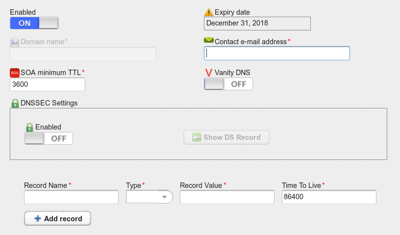Screen dimensions: 400x235
Task: Enable the DNSSEC OFF switch
Action: click(x=49, y=138)
